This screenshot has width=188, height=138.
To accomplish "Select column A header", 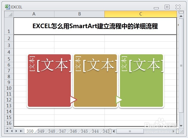I will tap(34, 14).
